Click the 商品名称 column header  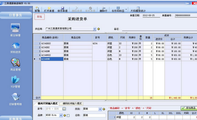click(x=78, y=38)
